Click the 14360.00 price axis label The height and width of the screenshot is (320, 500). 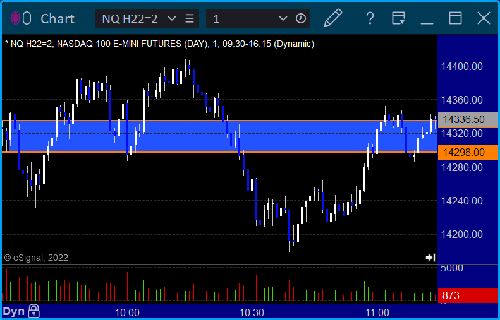pos(461,100)
